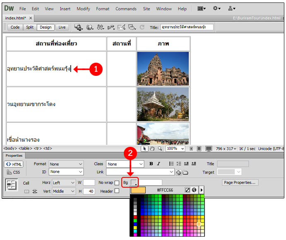The height and width of the screenshot is (240, 286).
Task: Open the zoom percentage dropdown
Action: pos(175,148)
